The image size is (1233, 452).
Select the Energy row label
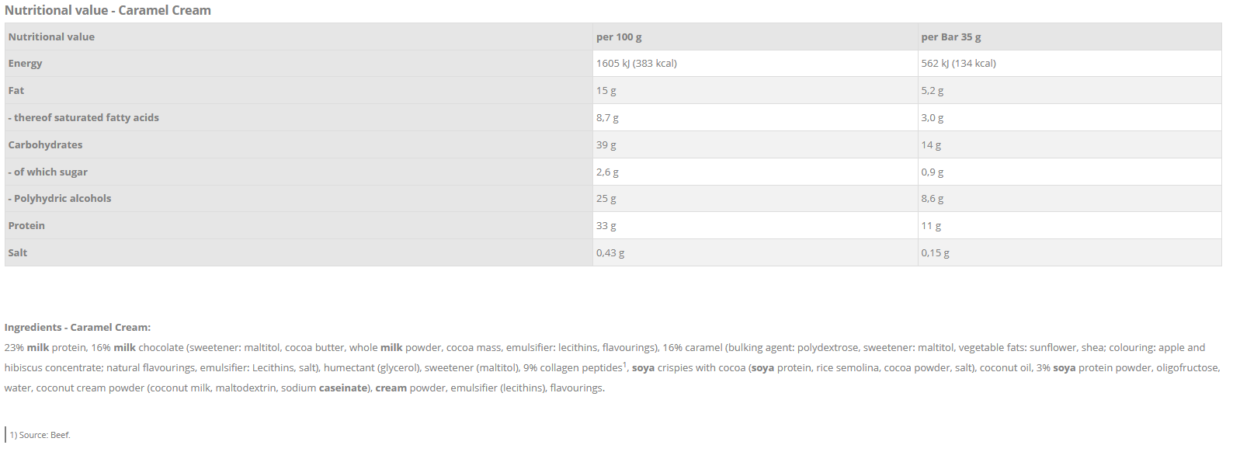click(x=26, y=64)
